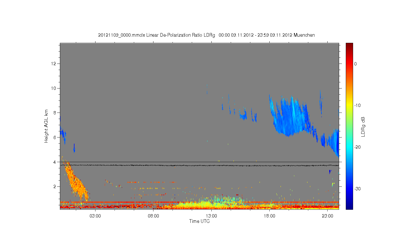The width and height of the screenshot is (420, 252).
Task: Click the 'Height AGL km' axis label
Action: (x=46, y=126)
